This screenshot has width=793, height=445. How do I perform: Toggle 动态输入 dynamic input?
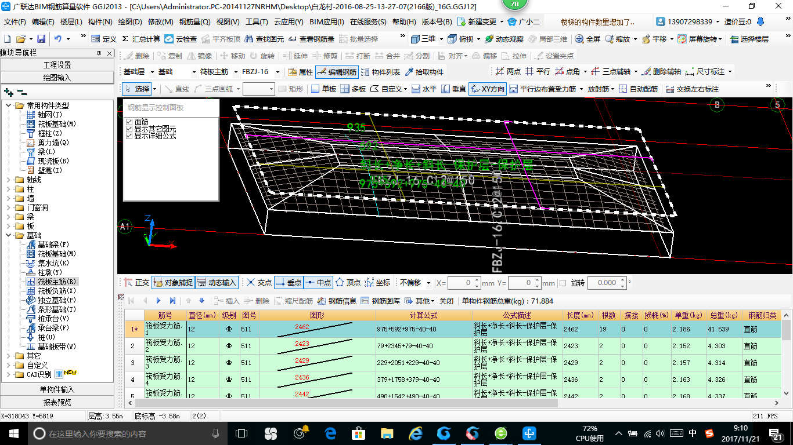(x=217, y=283)
